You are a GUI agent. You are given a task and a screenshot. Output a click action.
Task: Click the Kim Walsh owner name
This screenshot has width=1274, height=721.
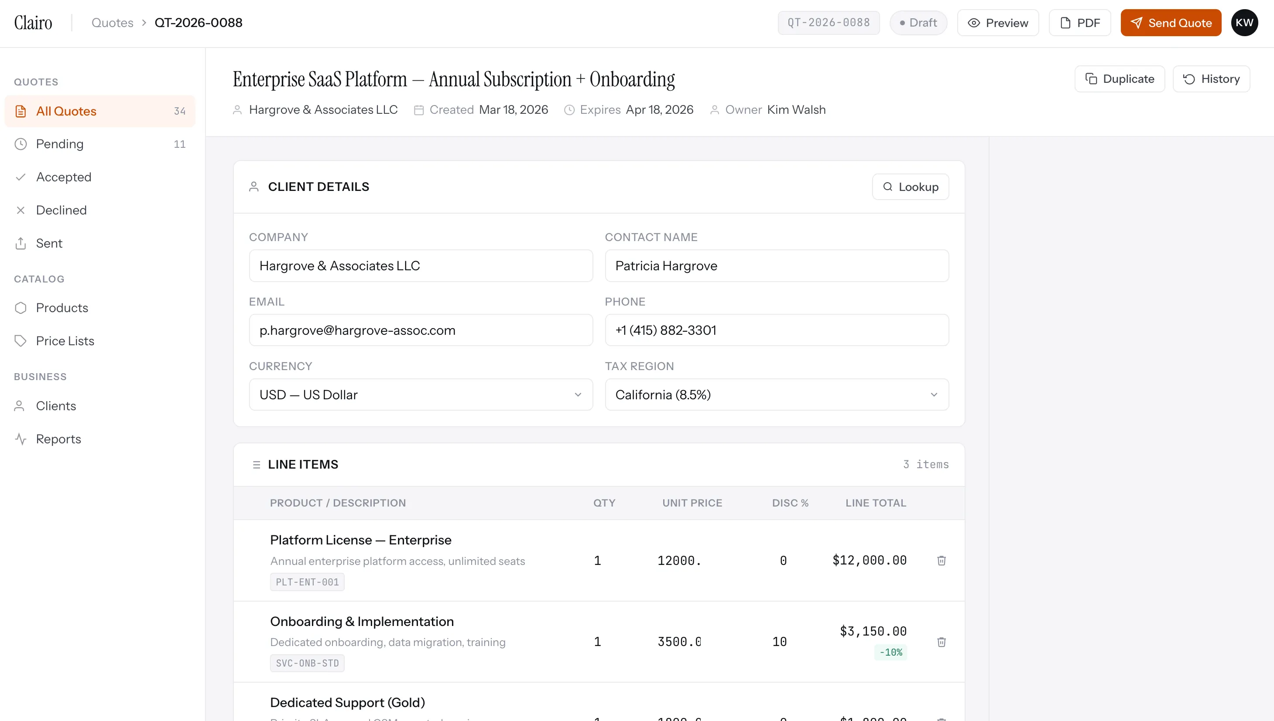coord(796,110)
